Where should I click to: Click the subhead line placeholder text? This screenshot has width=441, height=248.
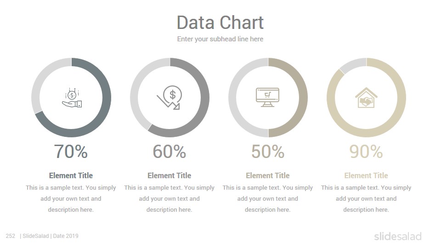click(x=220, y=39)
